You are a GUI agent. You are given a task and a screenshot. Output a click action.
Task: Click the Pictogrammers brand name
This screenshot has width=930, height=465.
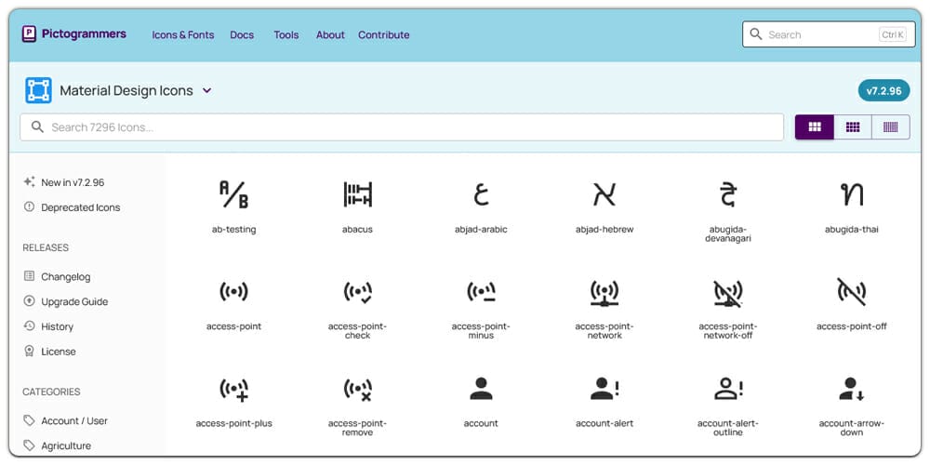coord(84,33)
